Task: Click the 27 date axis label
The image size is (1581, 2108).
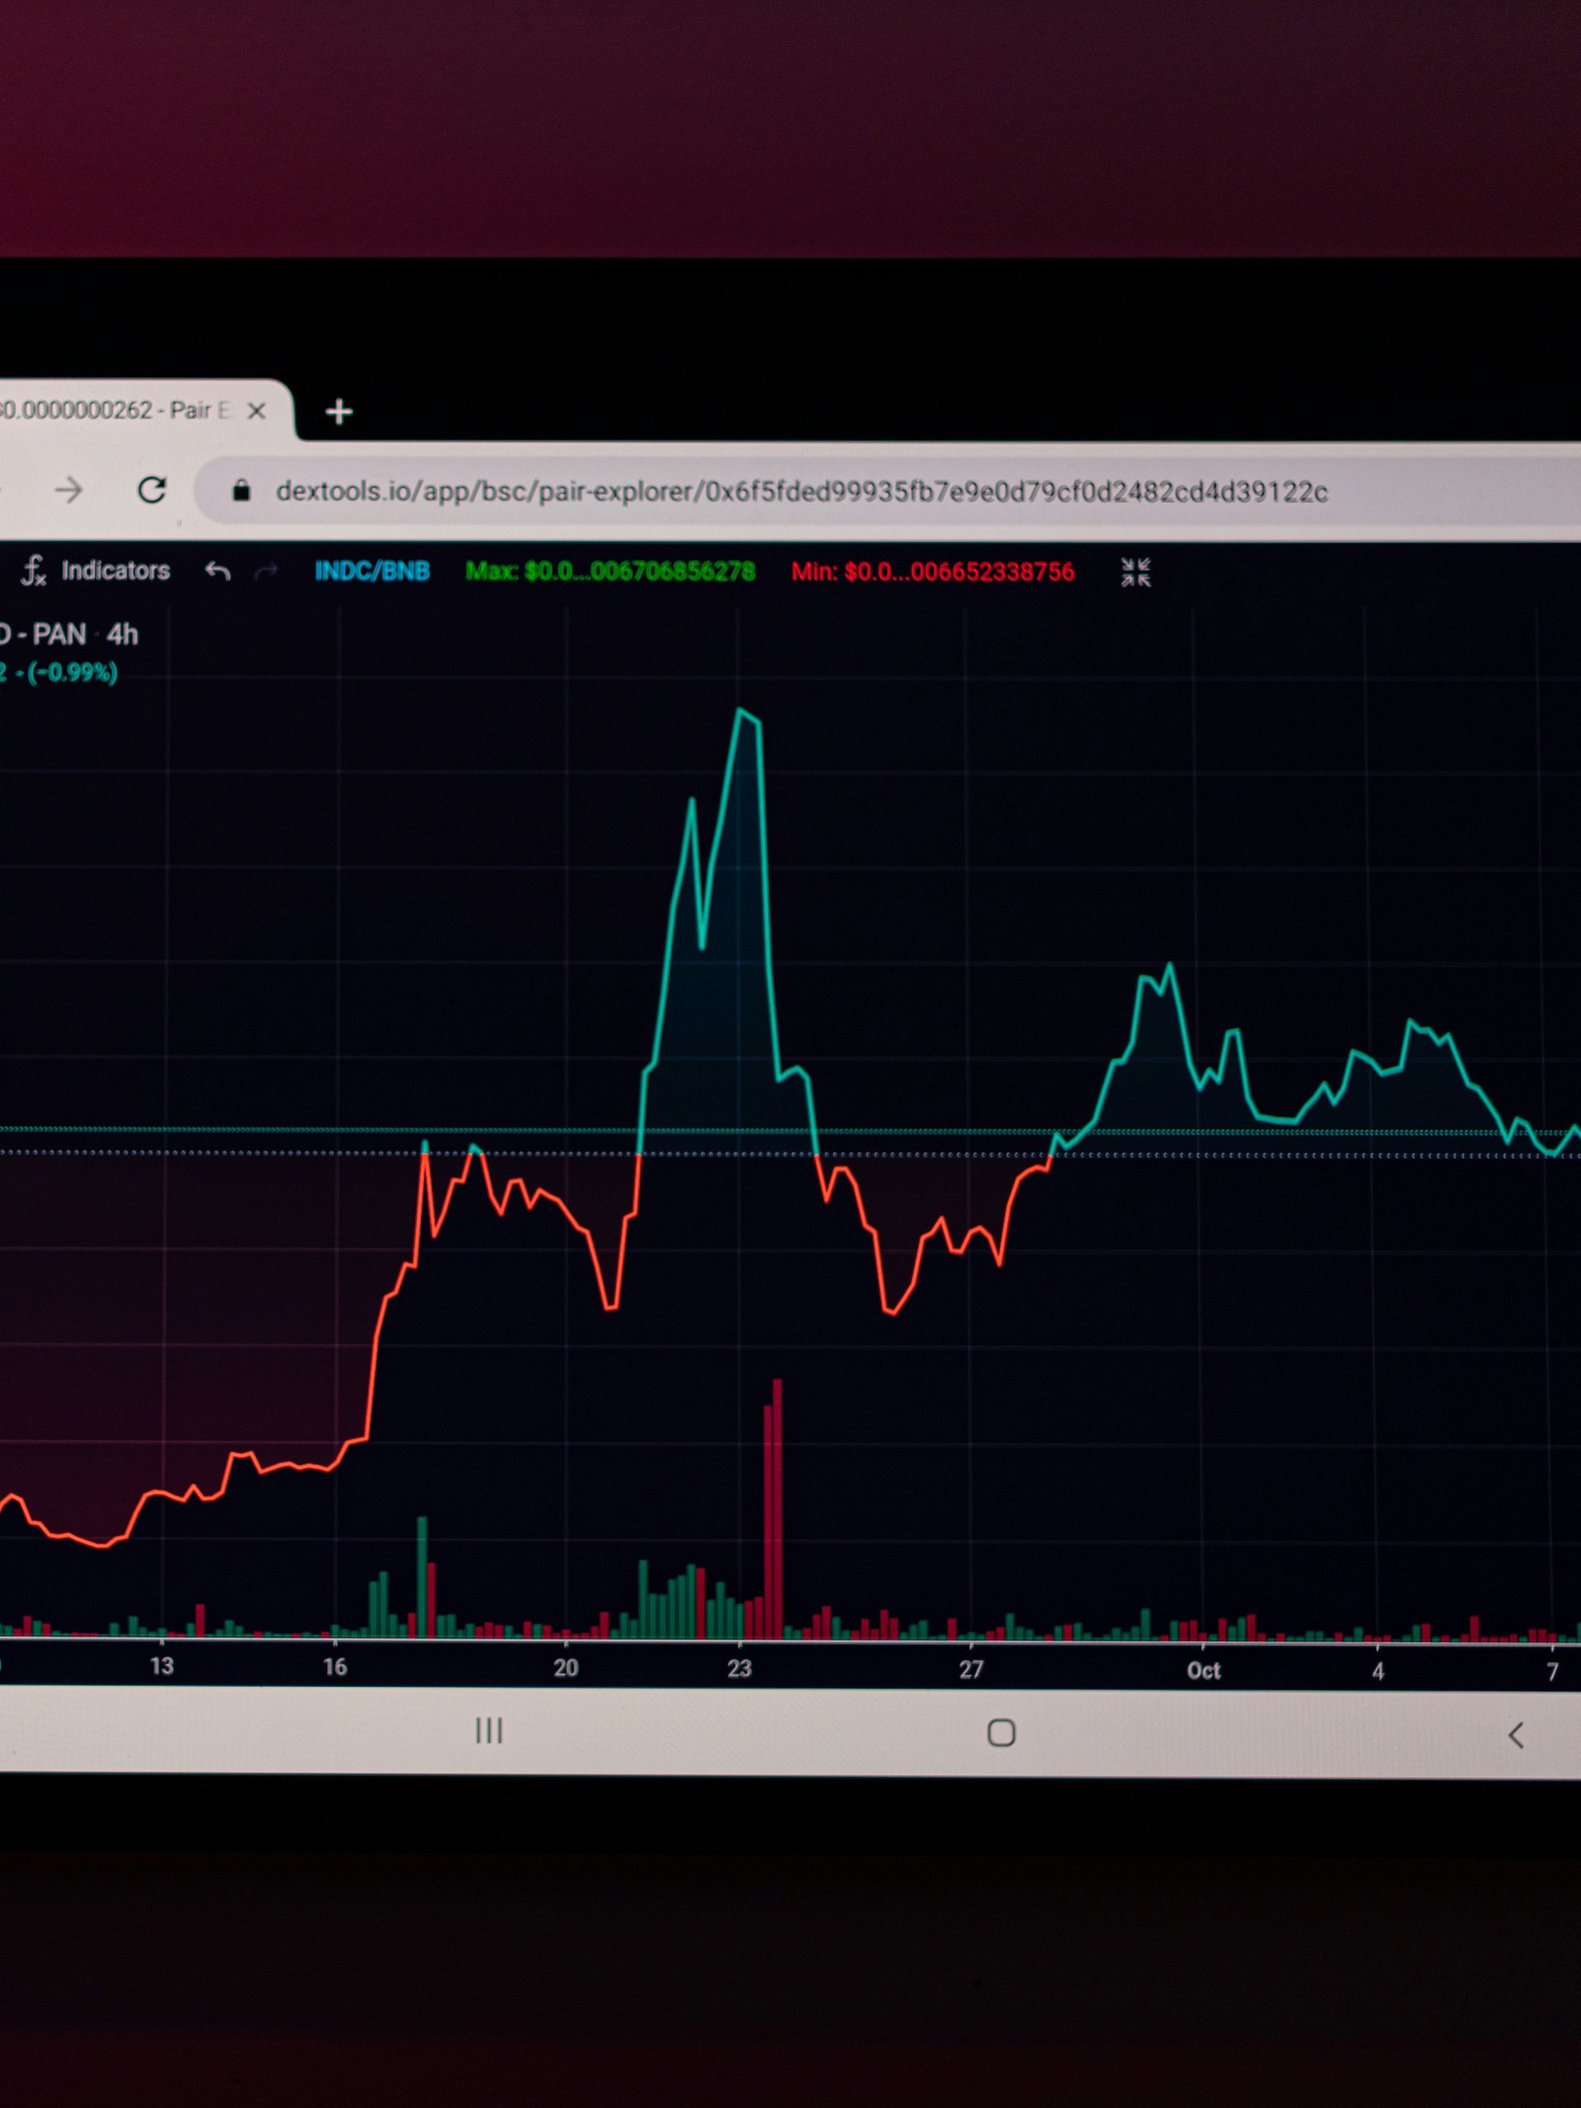Action: [x=971, y=1670]
